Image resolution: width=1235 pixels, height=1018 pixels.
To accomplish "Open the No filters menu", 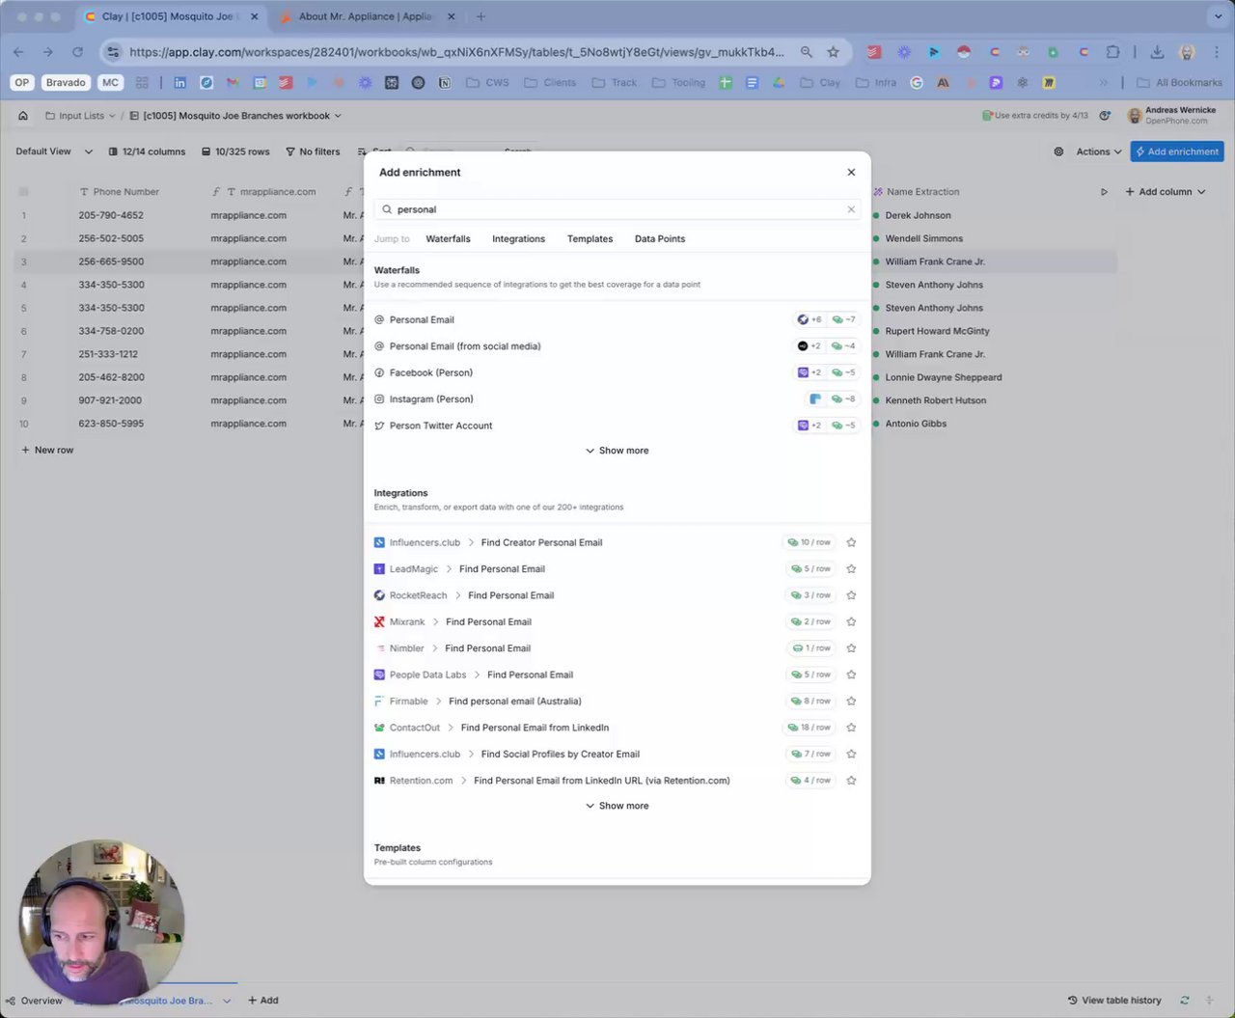I will (x=313, y=151).
